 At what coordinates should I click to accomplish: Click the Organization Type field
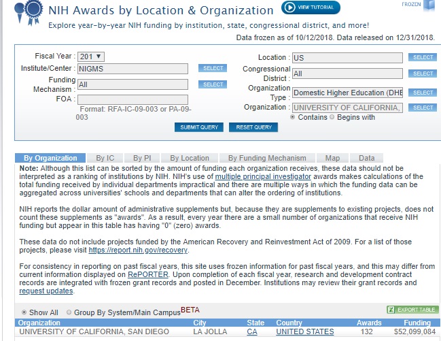click(x=347, y=93)
